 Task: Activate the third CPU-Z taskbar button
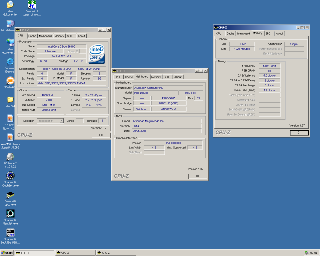[116, 253]
